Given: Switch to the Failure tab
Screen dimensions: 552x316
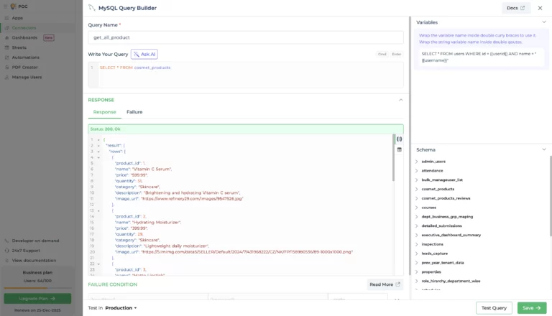Looking at the screenshot, I should pyautogui.click(x=134, y=112).
